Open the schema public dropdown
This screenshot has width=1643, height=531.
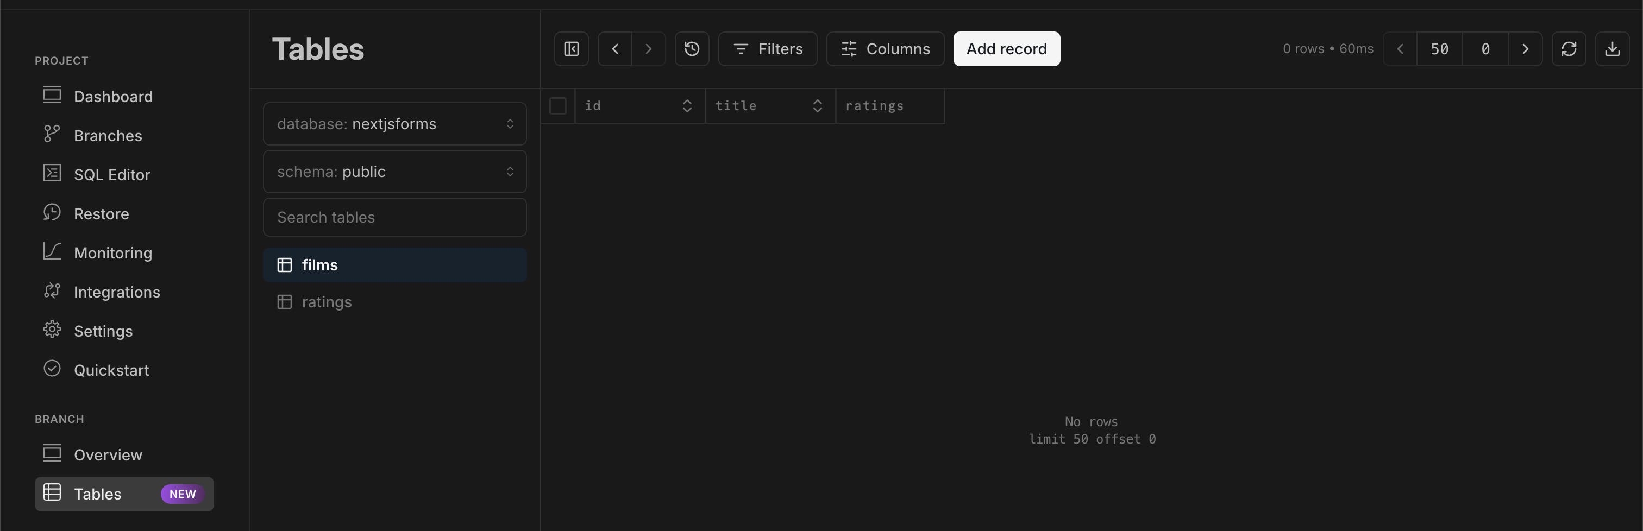click(394, 172)
